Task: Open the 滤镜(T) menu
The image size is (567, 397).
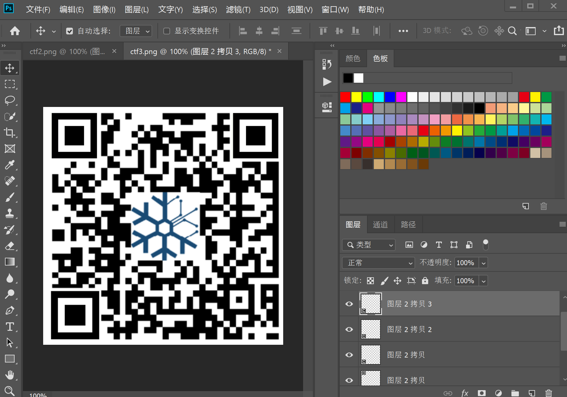Action: (238, 10)
